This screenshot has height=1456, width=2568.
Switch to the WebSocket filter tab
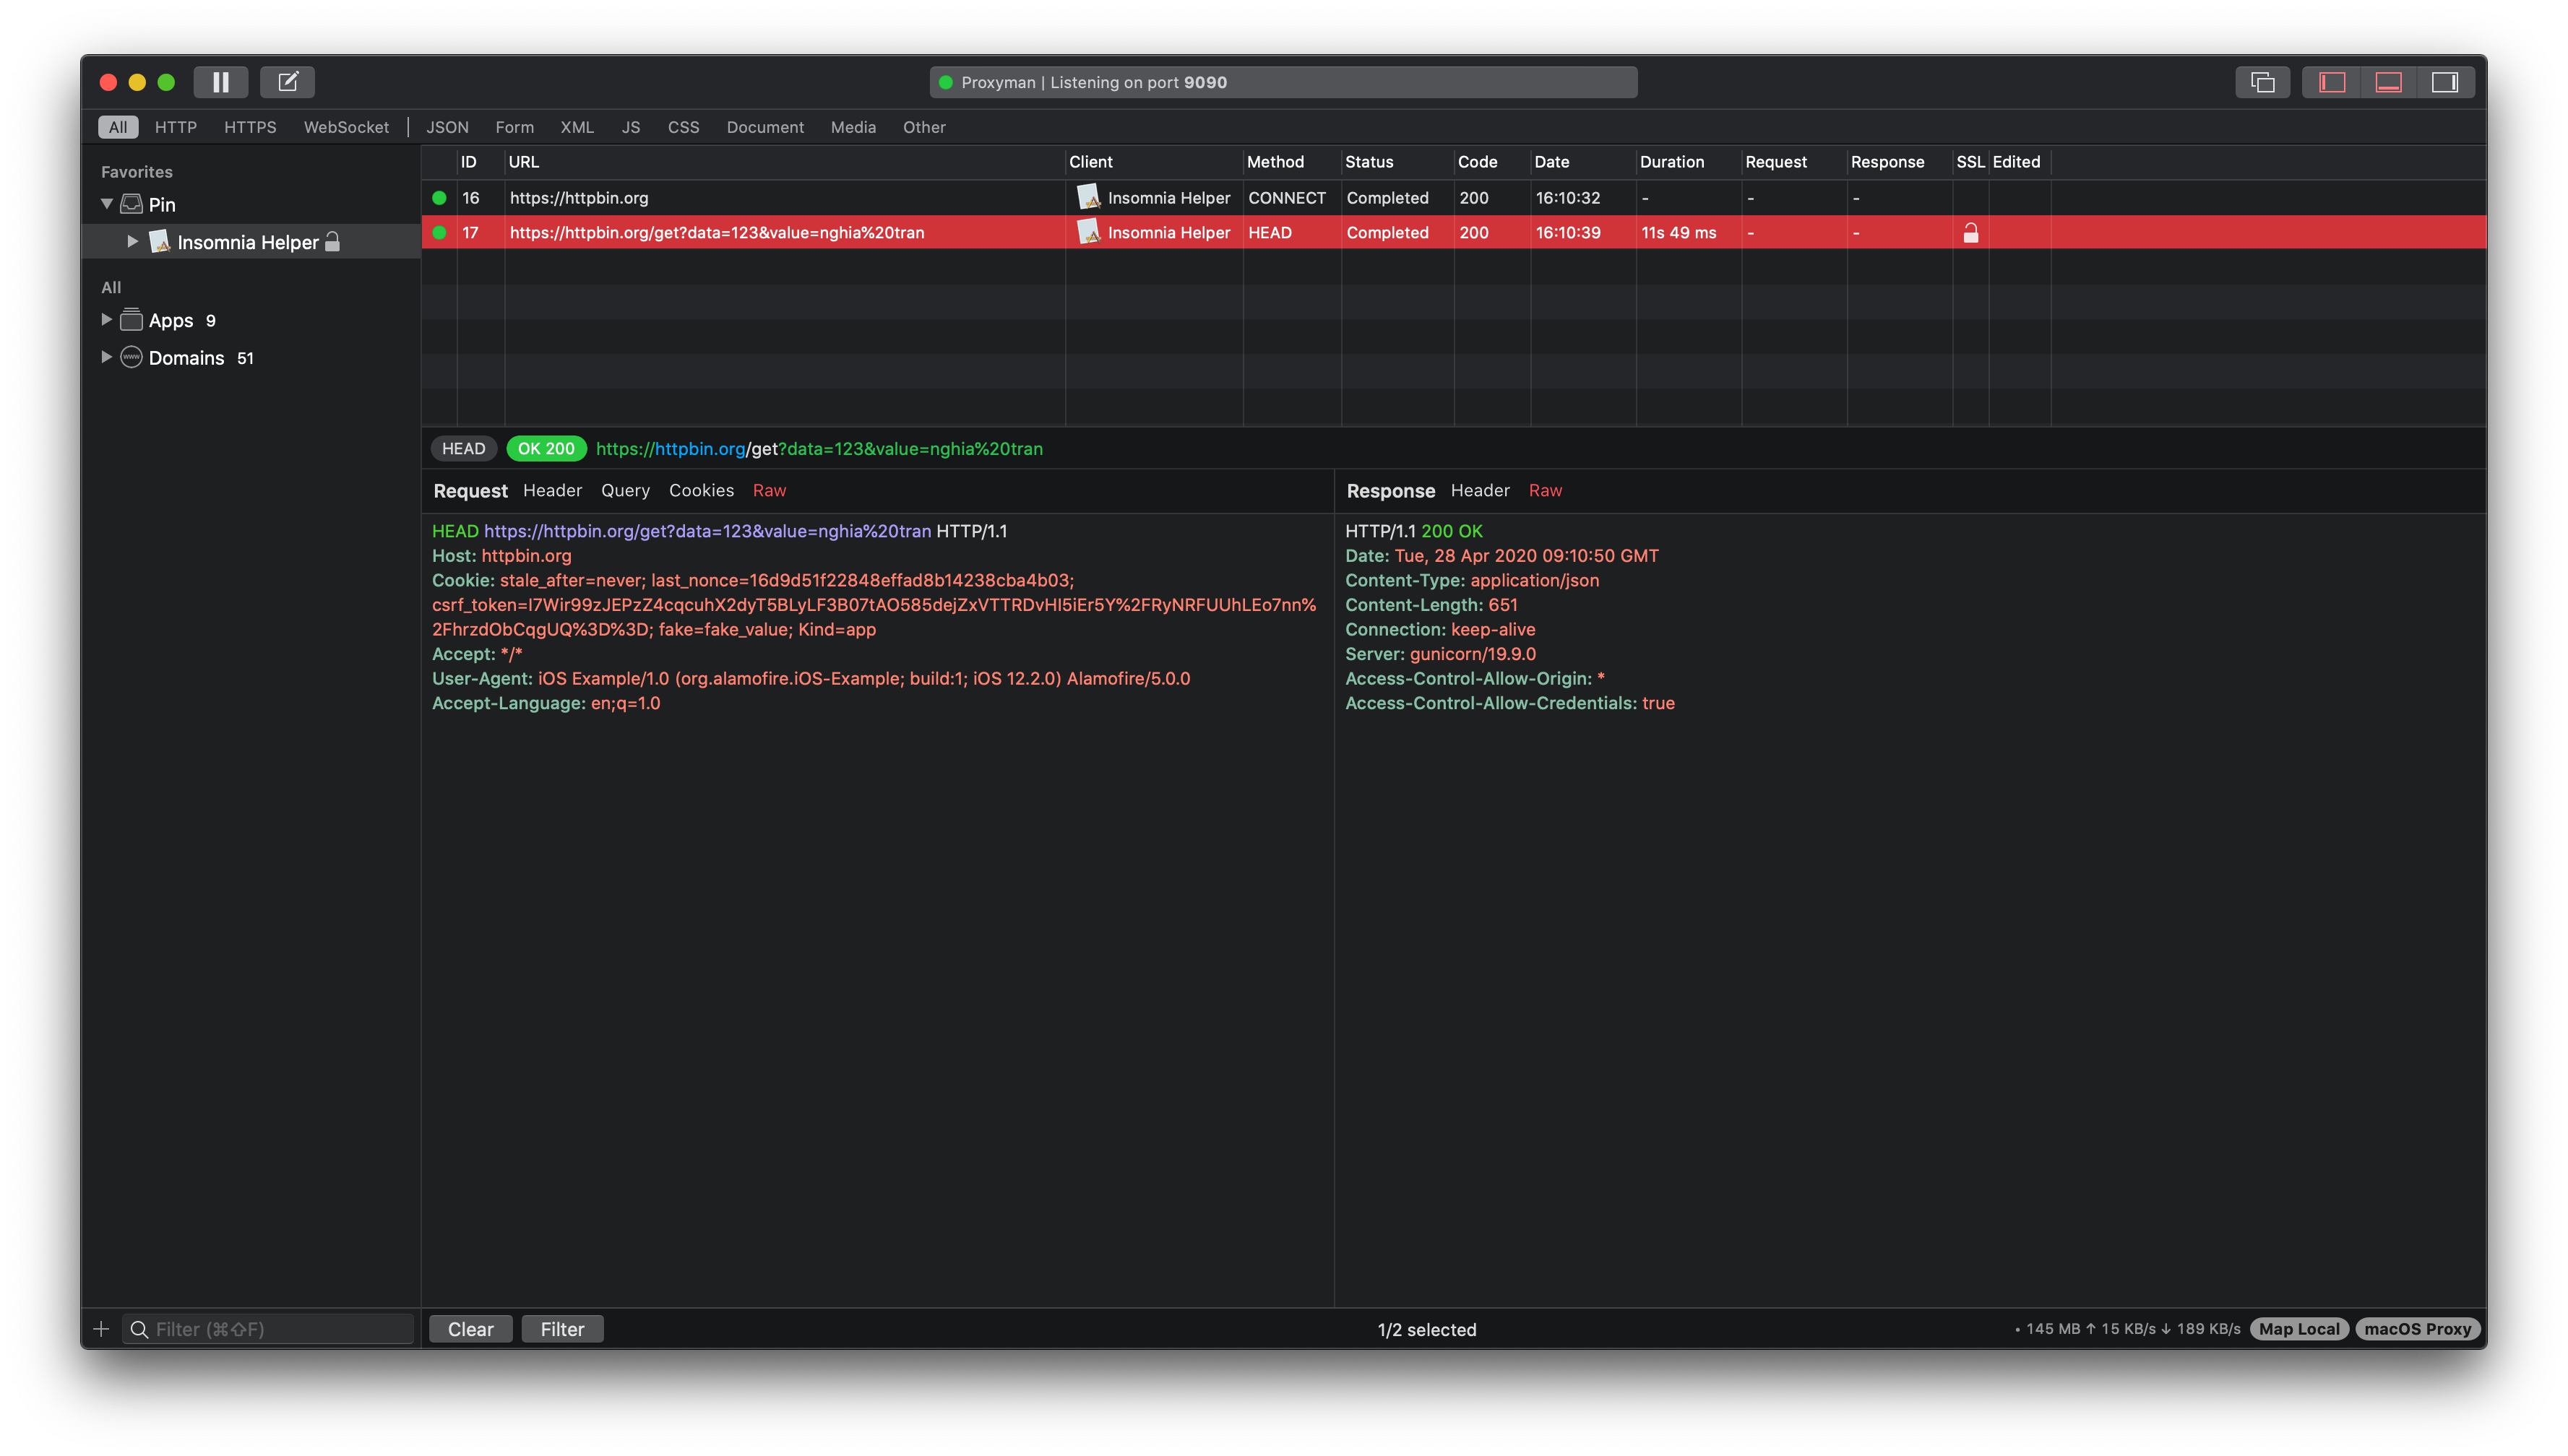(346, 127)
